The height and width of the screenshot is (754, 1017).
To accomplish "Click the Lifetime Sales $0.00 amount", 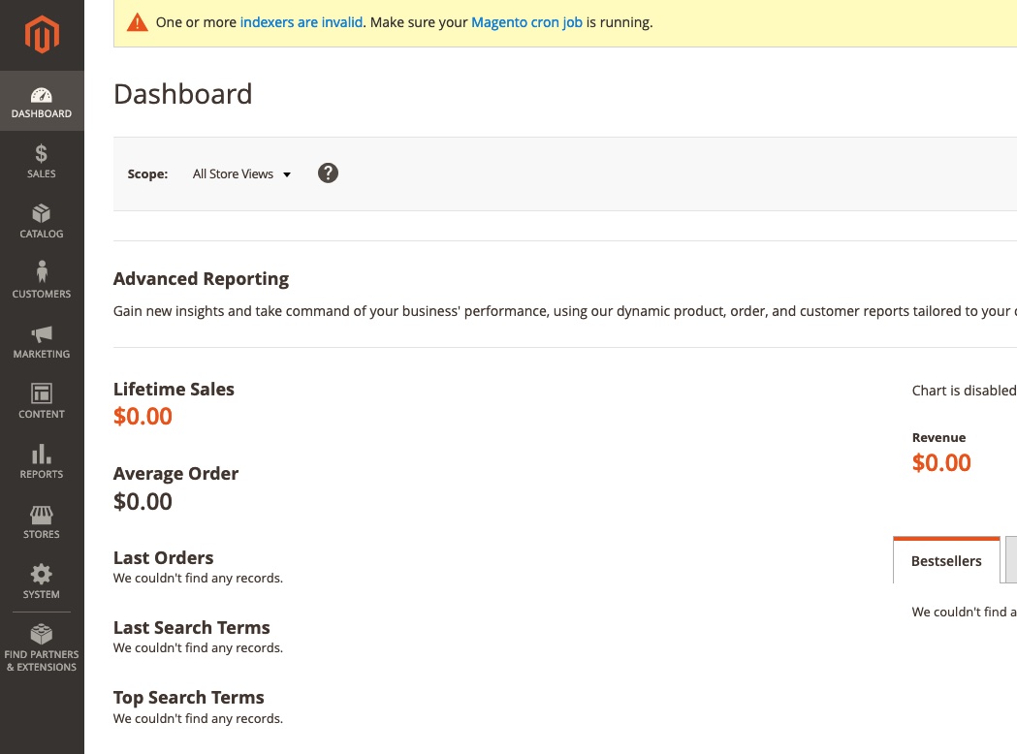I will point(143,416).
